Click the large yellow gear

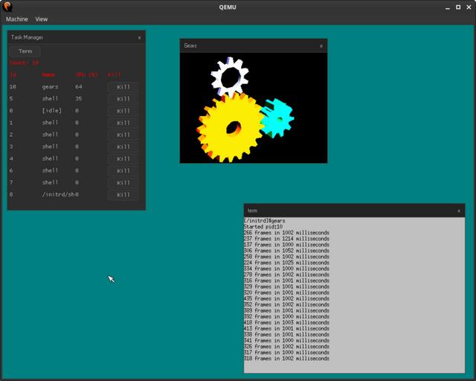(231, 128)
